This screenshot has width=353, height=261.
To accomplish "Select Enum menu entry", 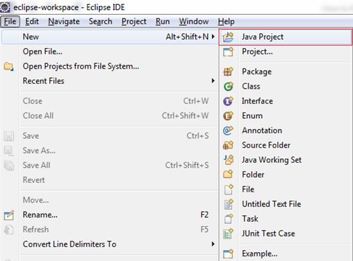I will point(285,116).
